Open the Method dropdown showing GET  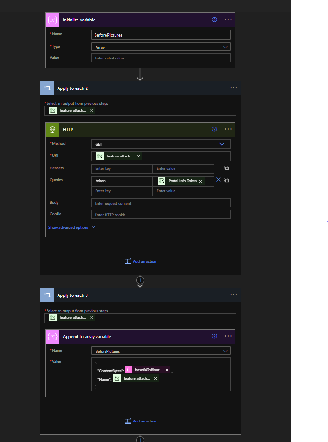[x=161, y=144]
